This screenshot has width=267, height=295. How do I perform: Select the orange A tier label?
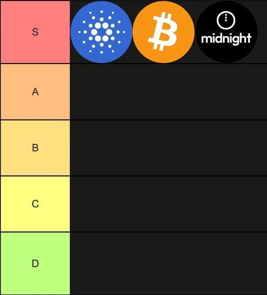tap(35, 92)
